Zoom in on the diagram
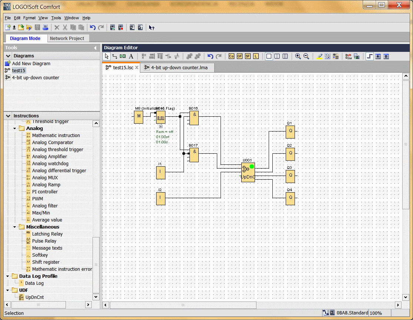Image resolution: width=413 pixels, height=320 pixels. (x=298, y=56)
